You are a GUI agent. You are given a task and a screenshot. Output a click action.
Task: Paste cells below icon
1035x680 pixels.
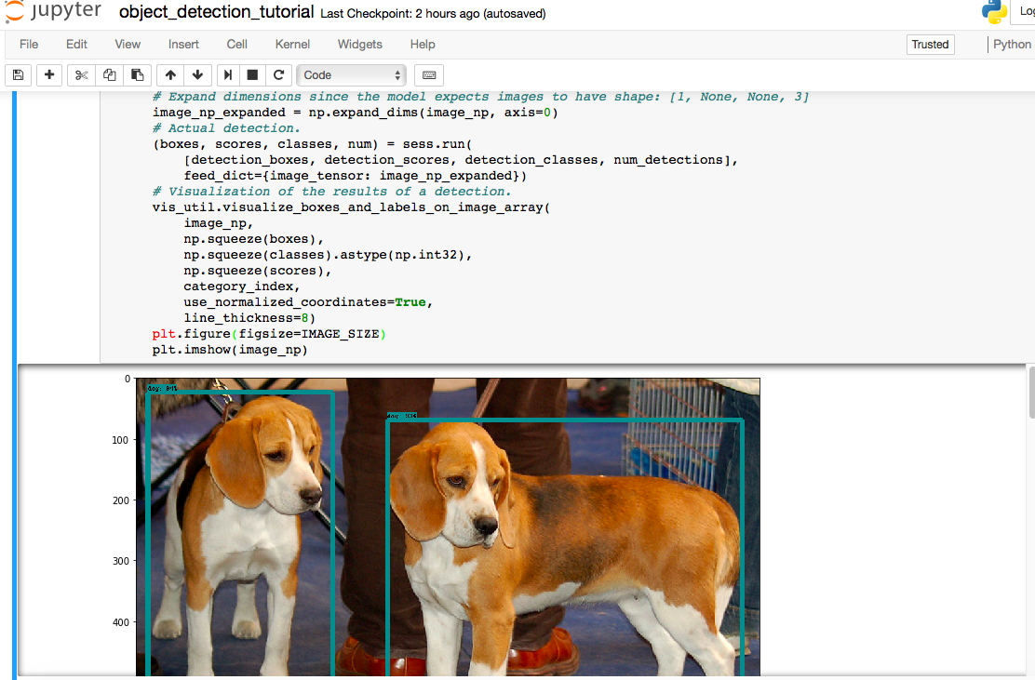pyautogui.click(x=137, y=75)
